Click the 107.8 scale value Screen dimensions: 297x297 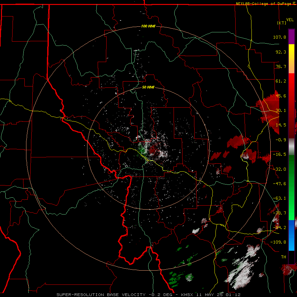(x=280, y=37)
